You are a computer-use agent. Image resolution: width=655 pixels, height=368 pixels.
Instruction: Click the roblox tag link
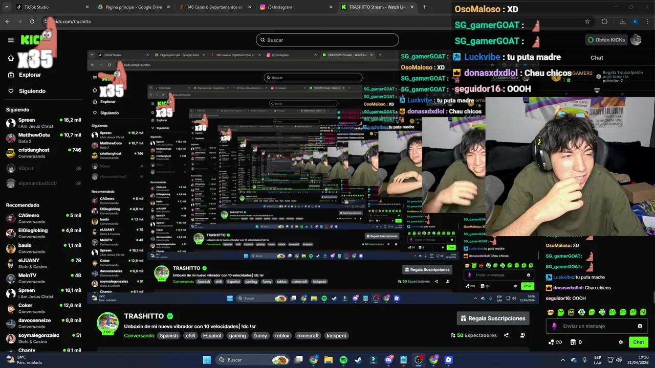(282, 336)
